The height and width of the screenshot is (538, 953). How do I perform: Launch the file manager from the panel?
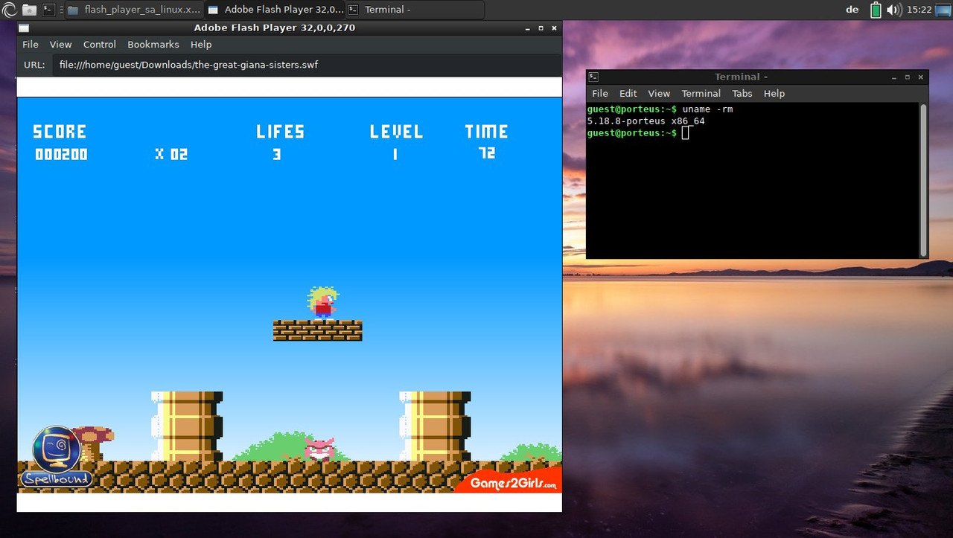(x=28, y=10)
